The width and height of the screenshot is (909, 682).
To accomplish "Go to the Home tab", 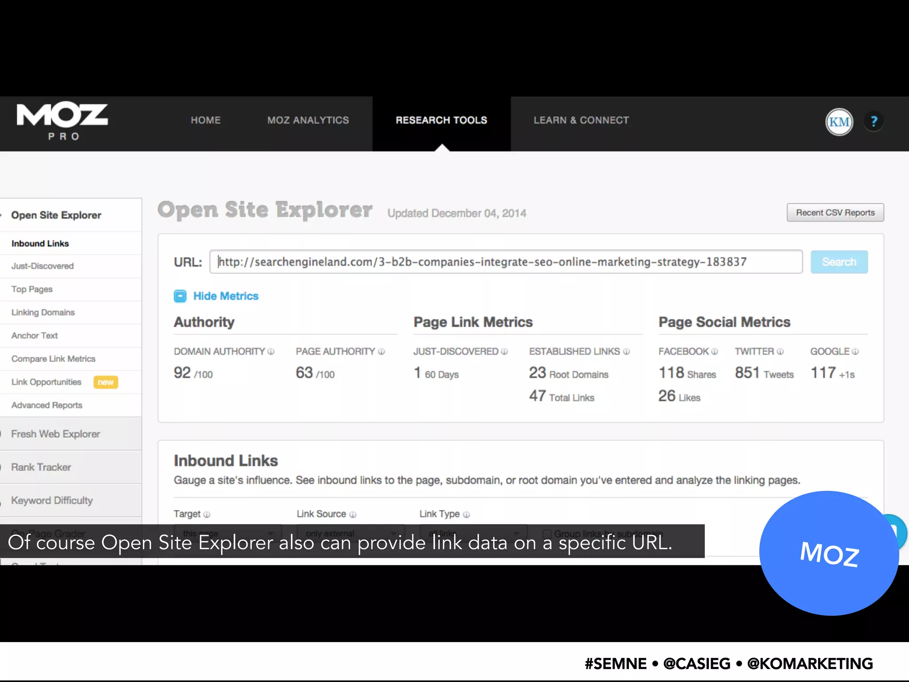I will (x=206, y=120).
